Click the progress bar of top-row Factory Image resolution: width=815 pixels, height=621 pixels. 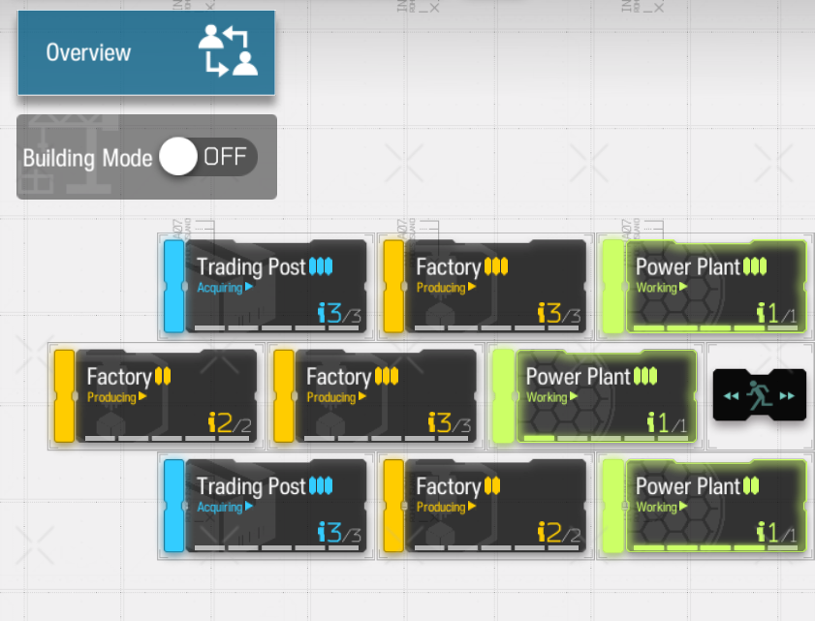[x=496, y=328]
